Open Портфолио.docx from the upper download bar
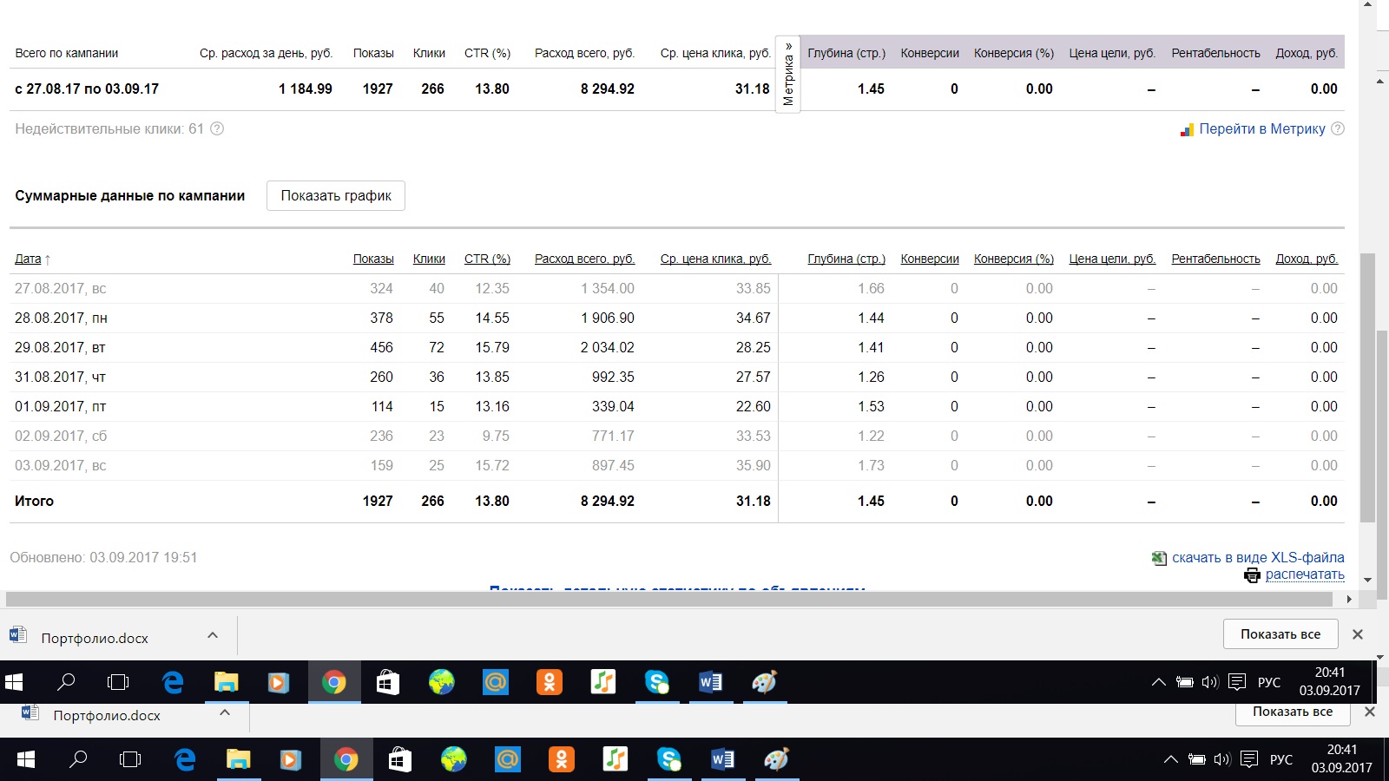 [x=95, y=638]
